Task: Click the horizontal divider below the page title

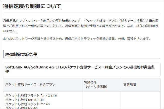Action: (x=82, y=14)
